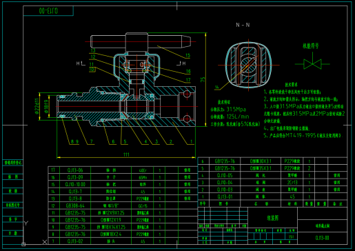Select the balloon label 15 leader text

188,55
